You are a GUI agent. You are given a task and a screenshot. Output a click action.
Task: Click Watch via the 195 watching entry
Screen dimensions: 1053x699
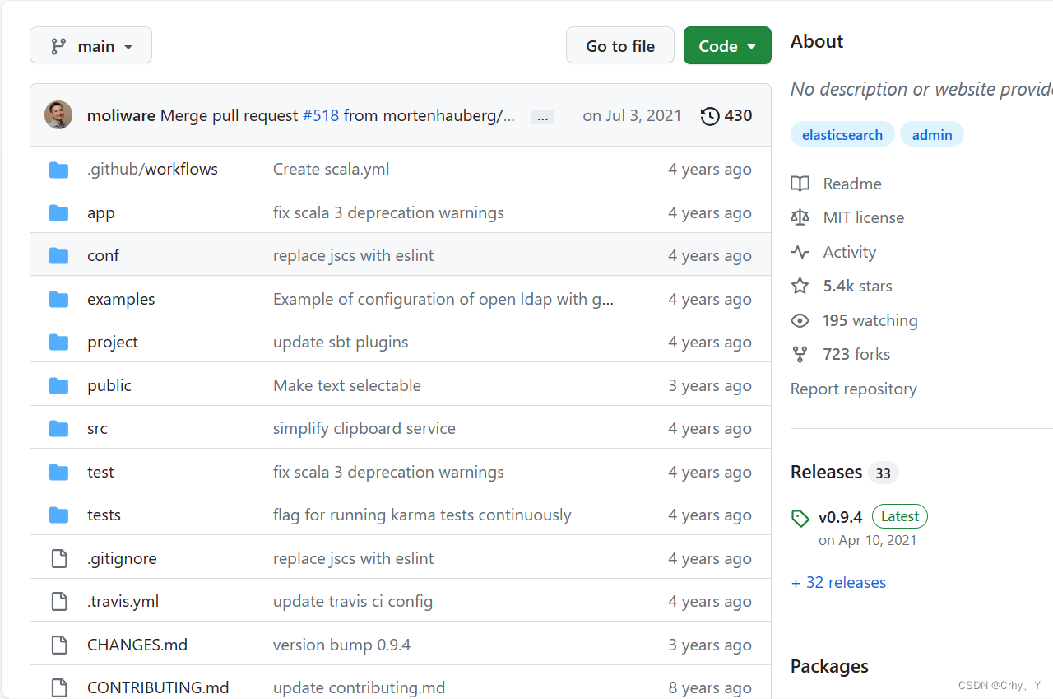pos(870,320)
